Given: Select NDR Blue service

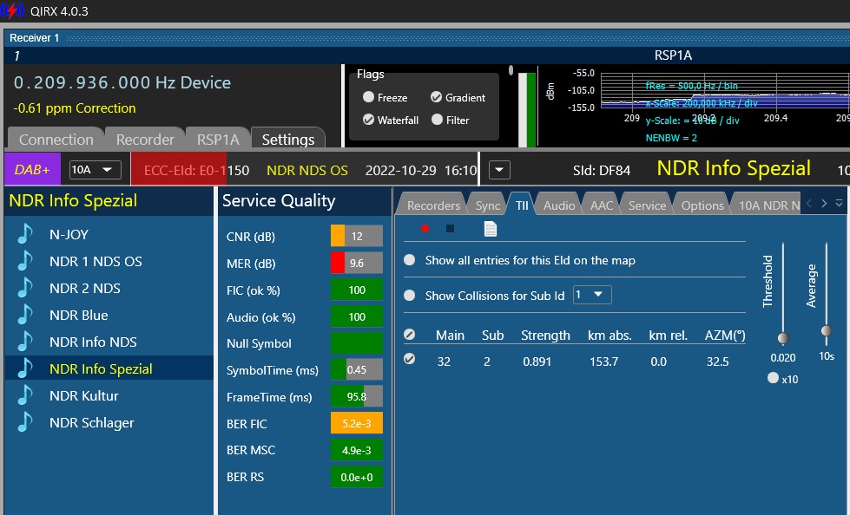Looking at the screenshot, I should pos(79,315).
